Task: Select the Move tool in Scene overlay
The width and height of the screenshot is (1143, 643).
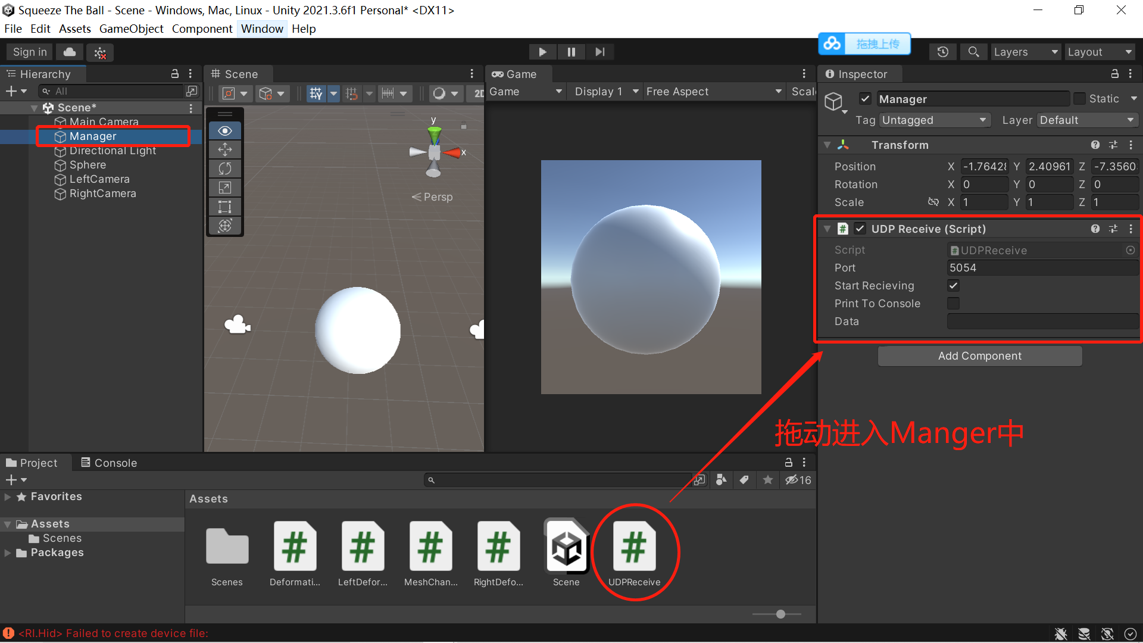Action: 225,149
